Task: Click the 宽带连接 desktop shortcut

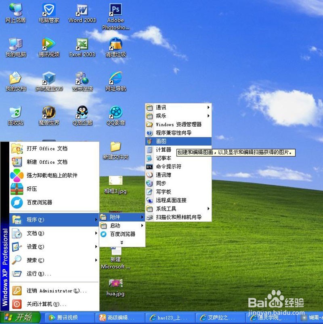Action: pos(82,82)
